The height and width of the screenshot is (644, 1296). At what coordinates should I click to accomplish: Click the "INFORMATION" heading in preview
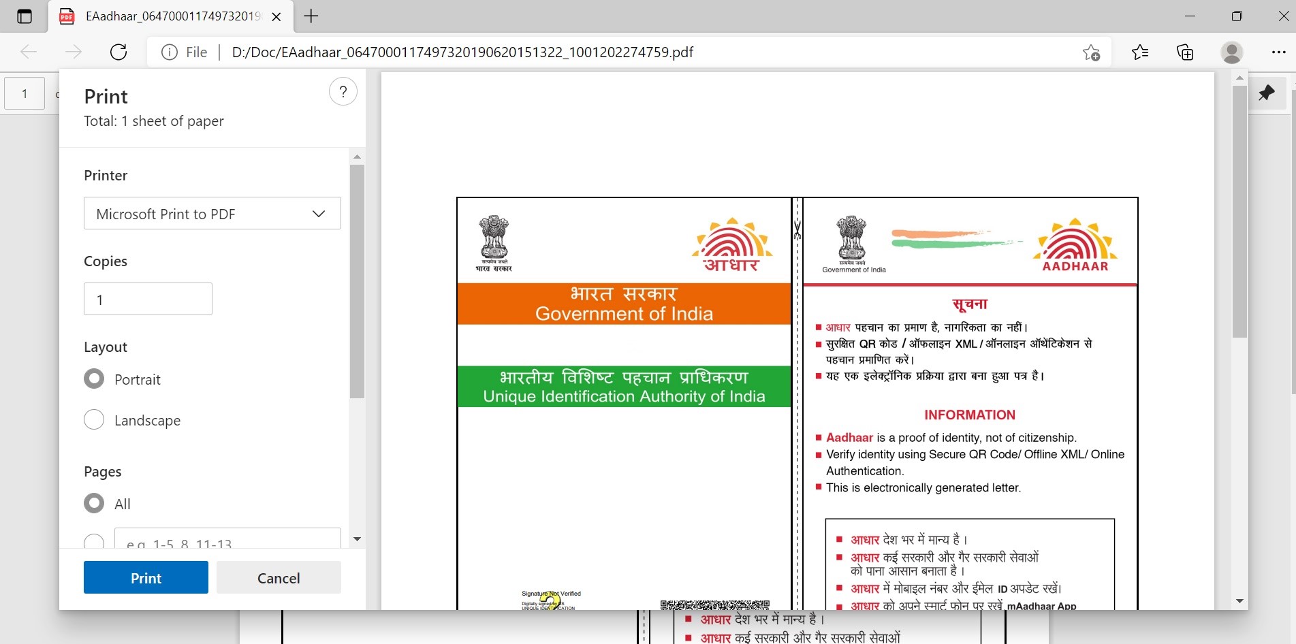[970, 415]
